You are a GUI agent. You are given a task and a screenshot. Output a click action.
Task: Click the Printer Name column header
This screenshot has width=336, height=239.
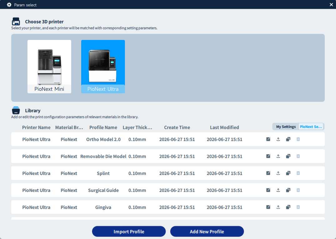pyautogui.click(x=36, y=127)
